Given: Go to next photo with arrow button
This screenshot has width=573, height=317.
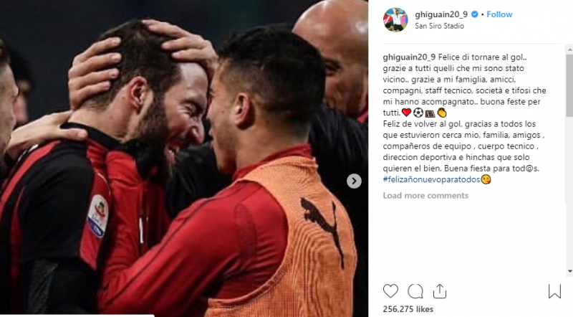Looking at the screenshot, I should tap(354, 181).
